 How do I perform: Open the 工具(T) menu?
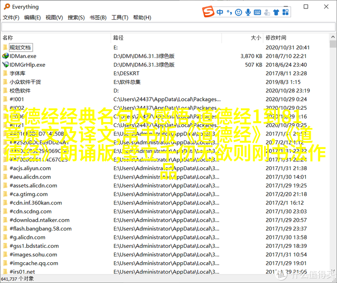(120, 17)
